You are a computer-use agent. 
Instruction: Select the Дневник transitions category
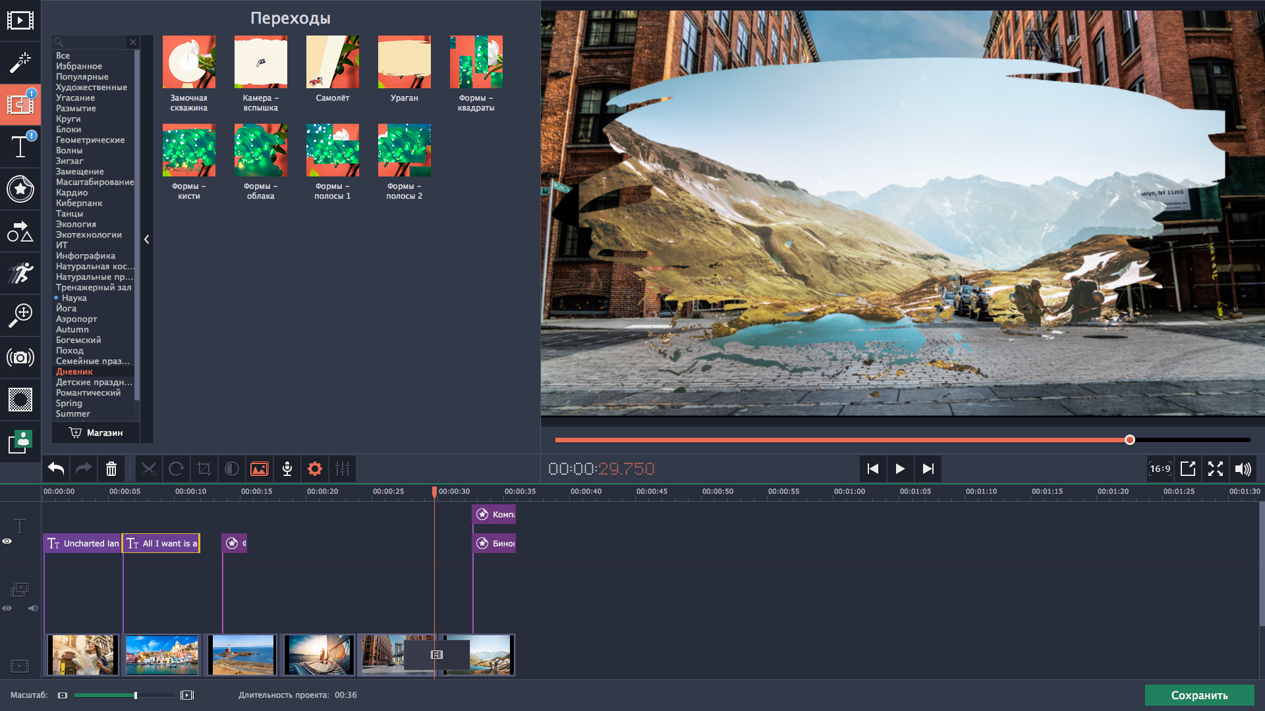coord(74,372)
